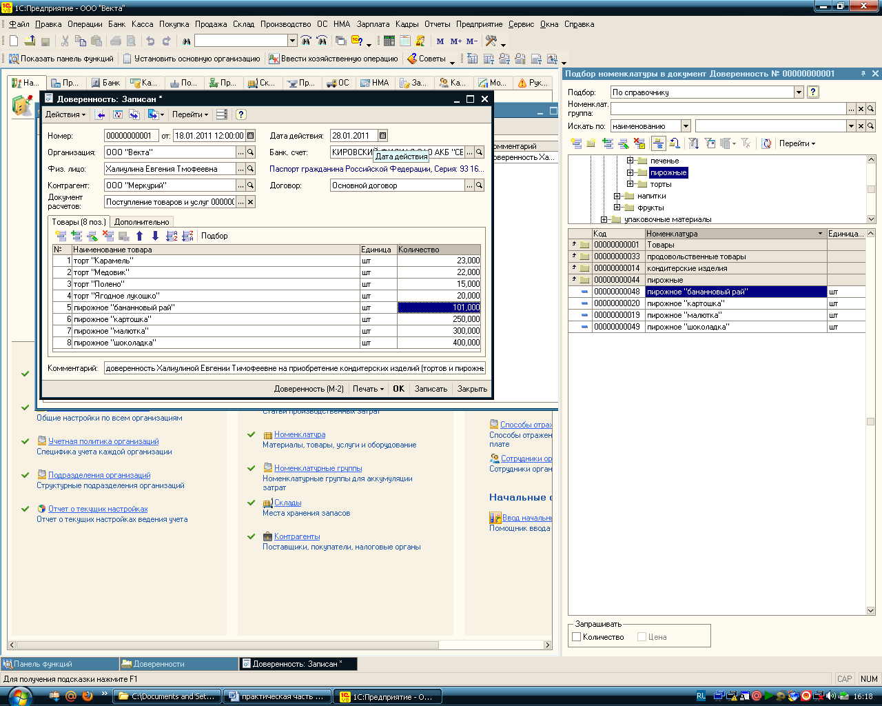Open the Склад menu
Image resolution: width=882 pixels, height=706 pixels.
point(243,24)
